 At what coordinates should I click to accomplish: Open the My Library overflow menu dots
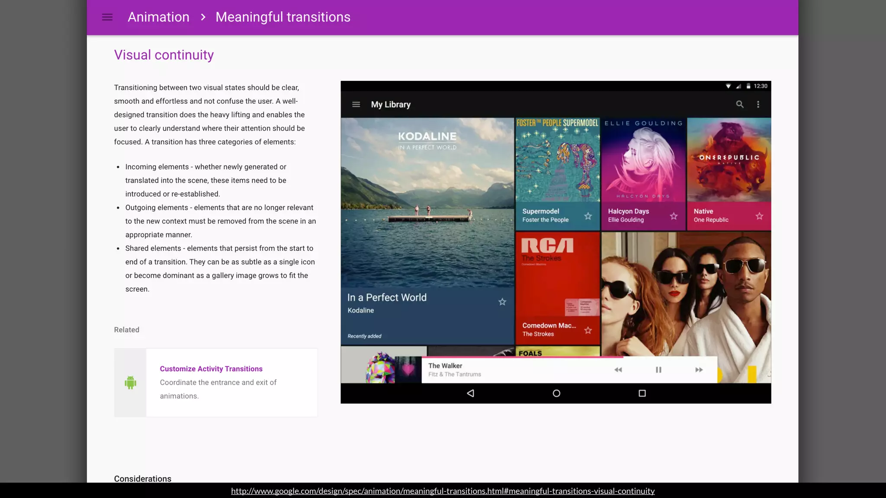(x=758, y=104)
